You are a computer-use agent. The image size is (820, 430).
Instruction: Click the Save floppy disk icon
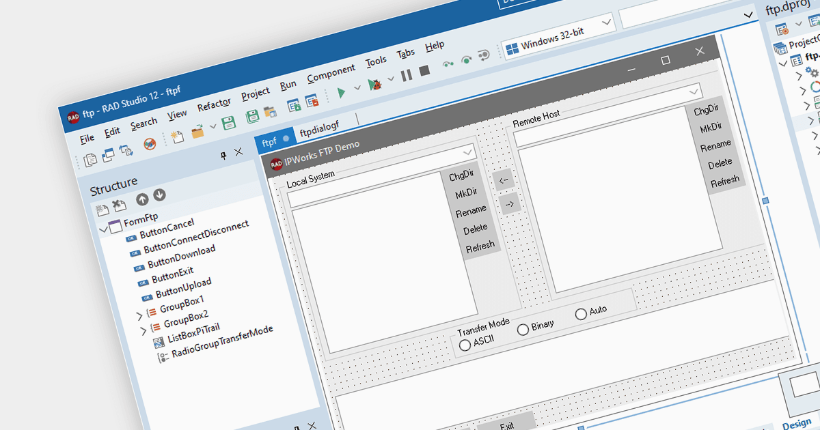[228, 124]
